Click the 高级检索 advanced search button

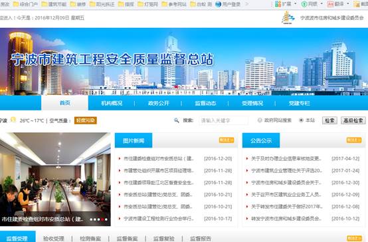point(353,120)
